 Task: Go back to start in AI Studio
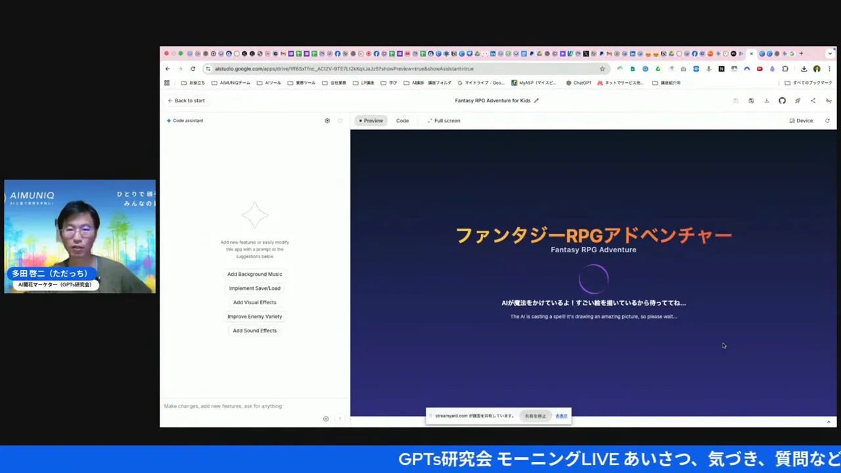tap(186, 101)
